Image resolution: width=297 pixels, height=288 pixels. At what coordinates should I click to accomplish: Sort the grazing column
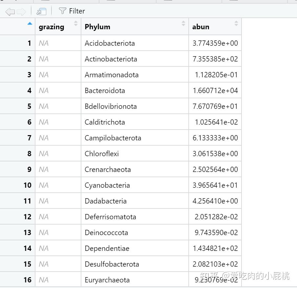click(76, 23)
